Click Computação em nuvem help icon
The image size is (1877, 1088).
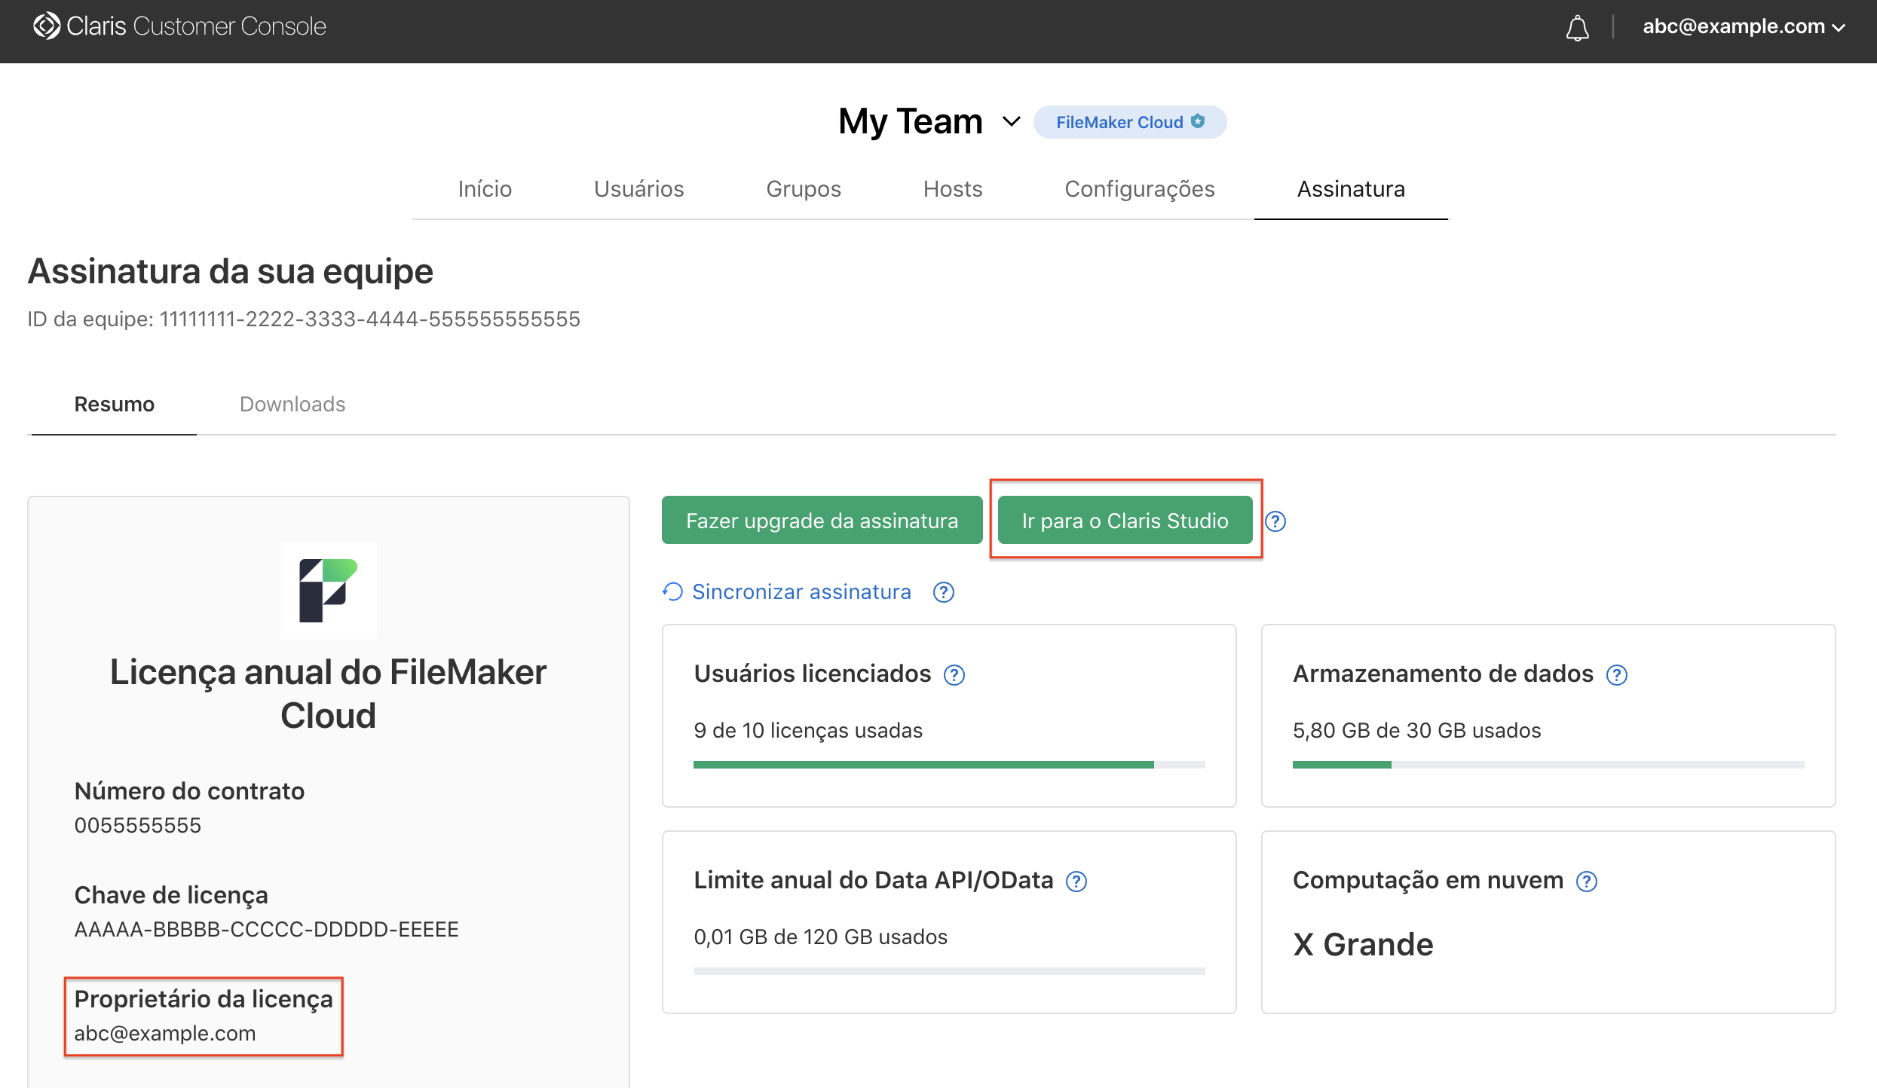pyautogui.click(x=1587, y=882)
